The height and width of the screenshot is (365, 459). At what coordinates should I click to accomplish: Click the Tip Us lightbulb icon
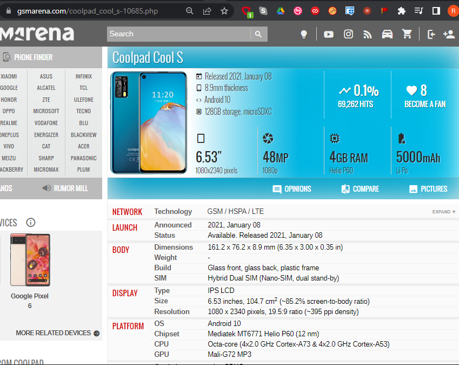click(x=303, y=34)
